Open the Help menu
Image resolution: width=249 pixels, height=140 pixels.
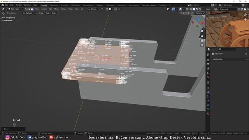[35, 5]
